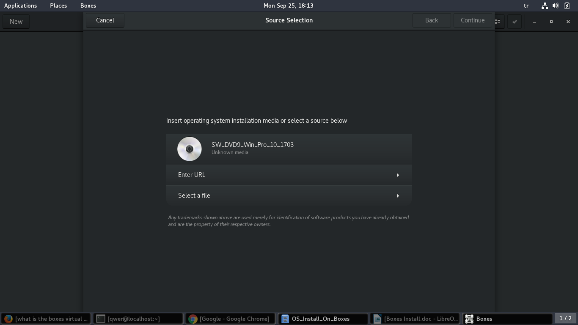Expand the Select a file arrow
This screenshot has width=578, height=325.
tap(398, 196)
